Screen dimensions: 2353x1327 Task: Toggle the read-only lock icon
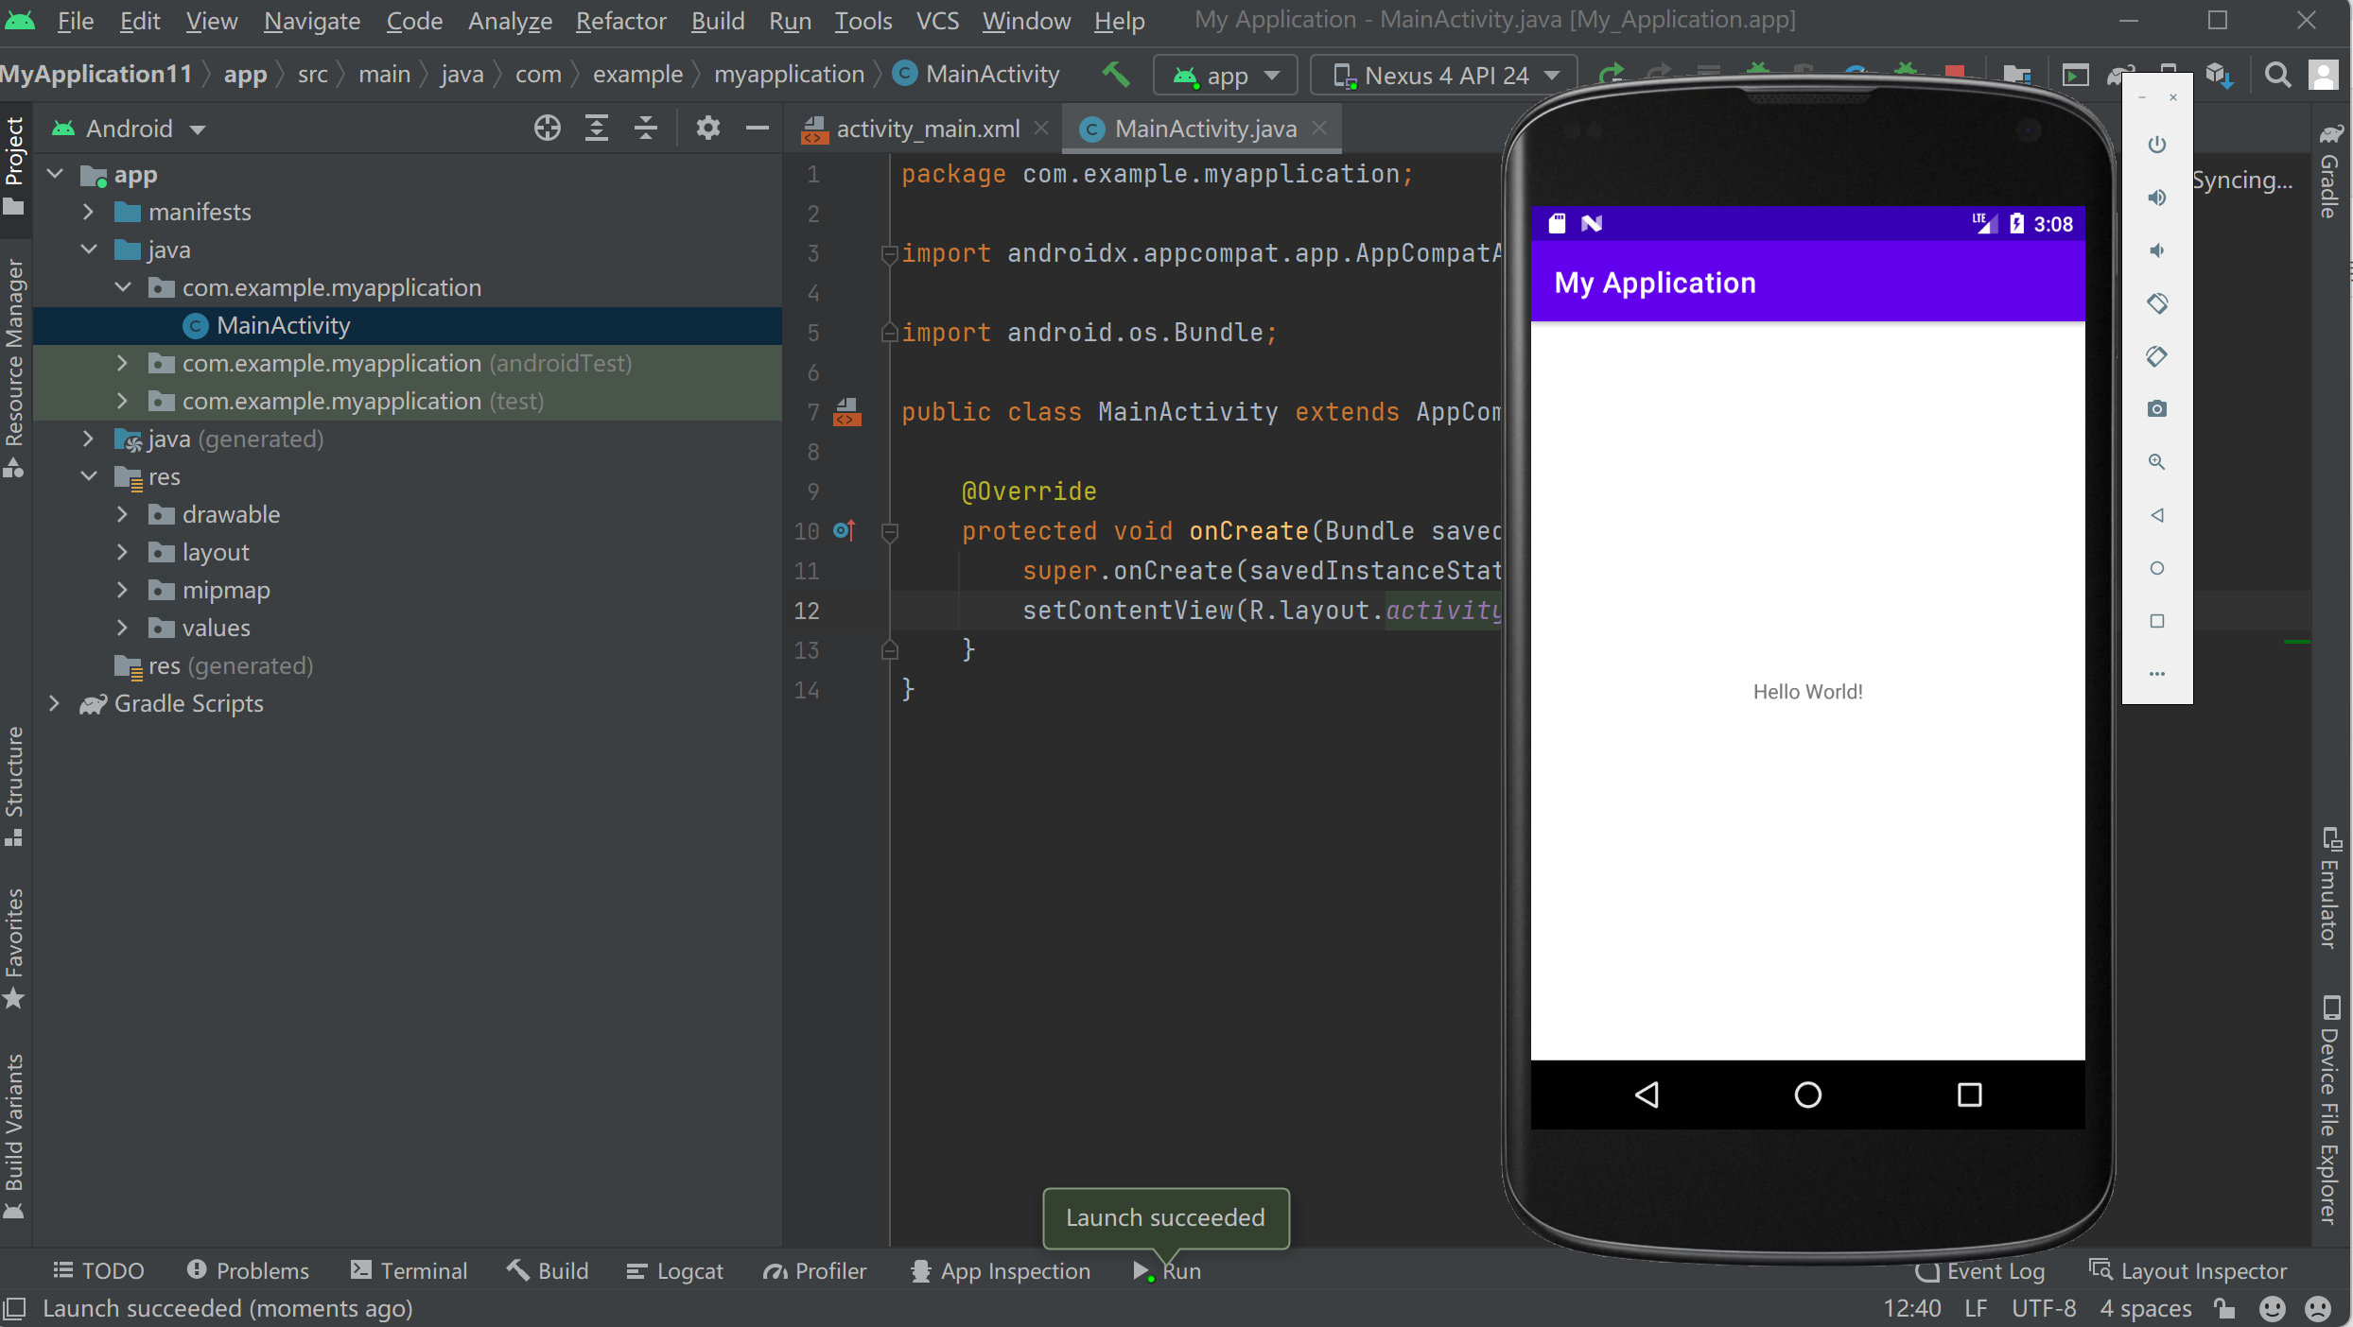point(2224,1308)
